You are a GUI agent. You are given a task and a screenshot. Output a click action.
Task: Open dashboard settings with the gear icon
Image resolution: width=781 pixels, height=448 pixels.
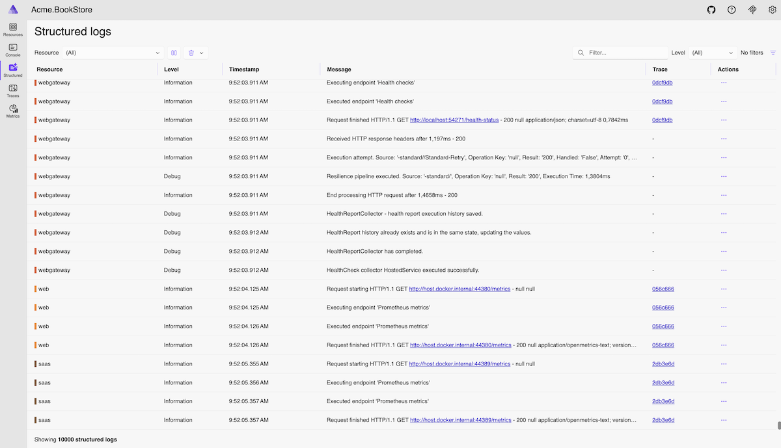point(773,9)
